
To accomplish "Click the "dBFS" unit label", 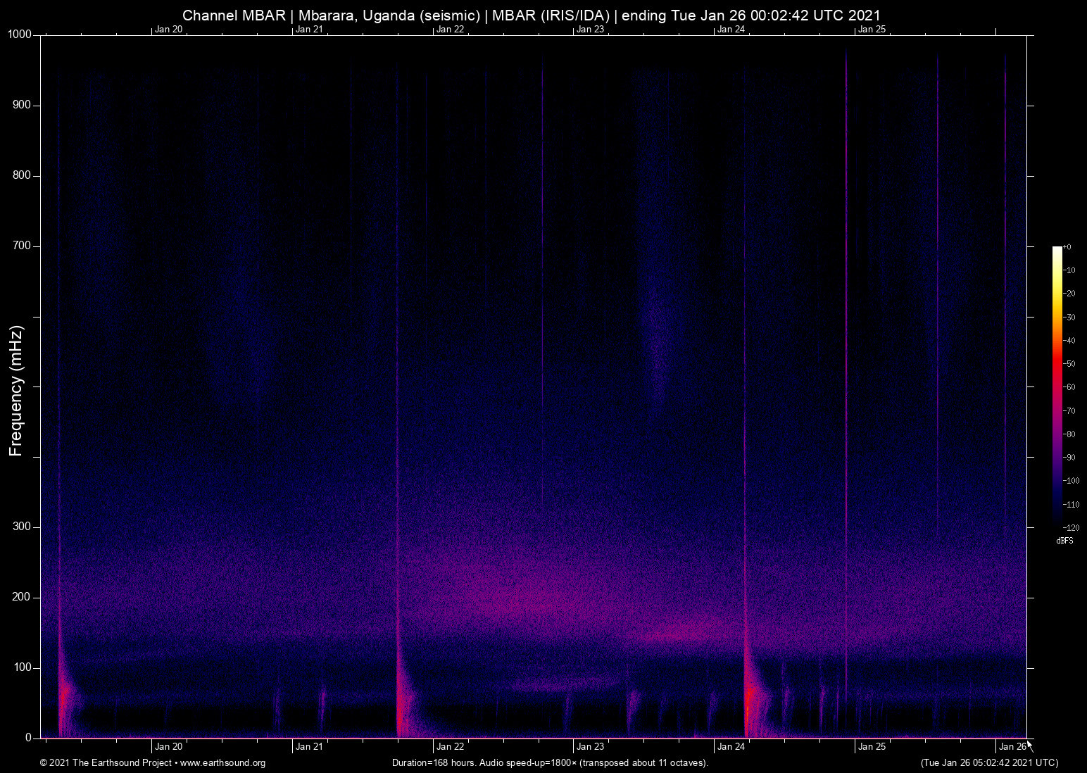I will pos(1064,541).
